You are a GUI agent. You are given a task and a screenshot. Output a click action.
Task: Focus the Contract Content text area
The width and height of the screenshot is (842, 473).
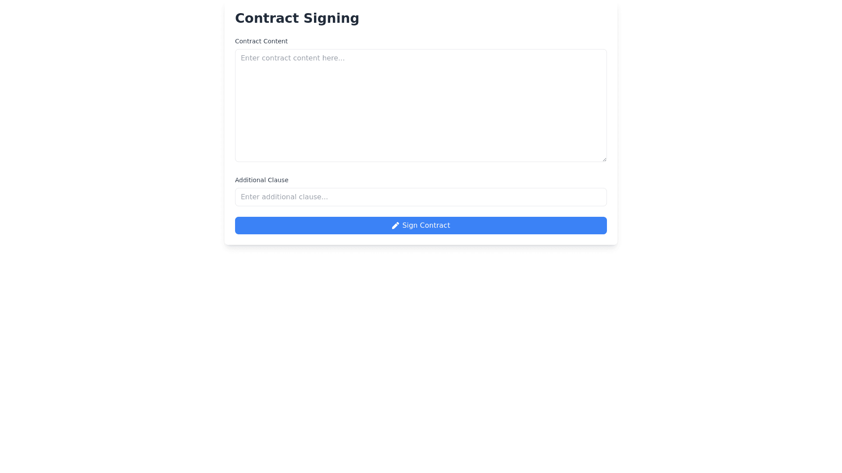[421, 106]
